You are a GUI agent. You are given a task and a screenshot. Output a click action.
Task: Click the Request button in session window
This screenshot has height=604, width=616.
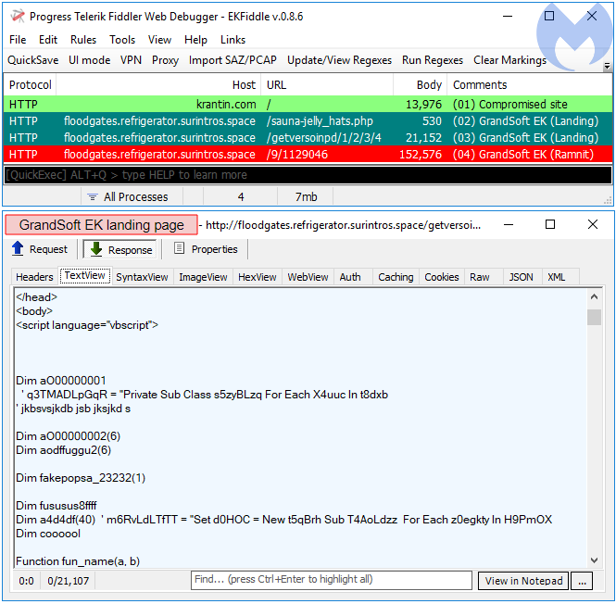(40, 249)
